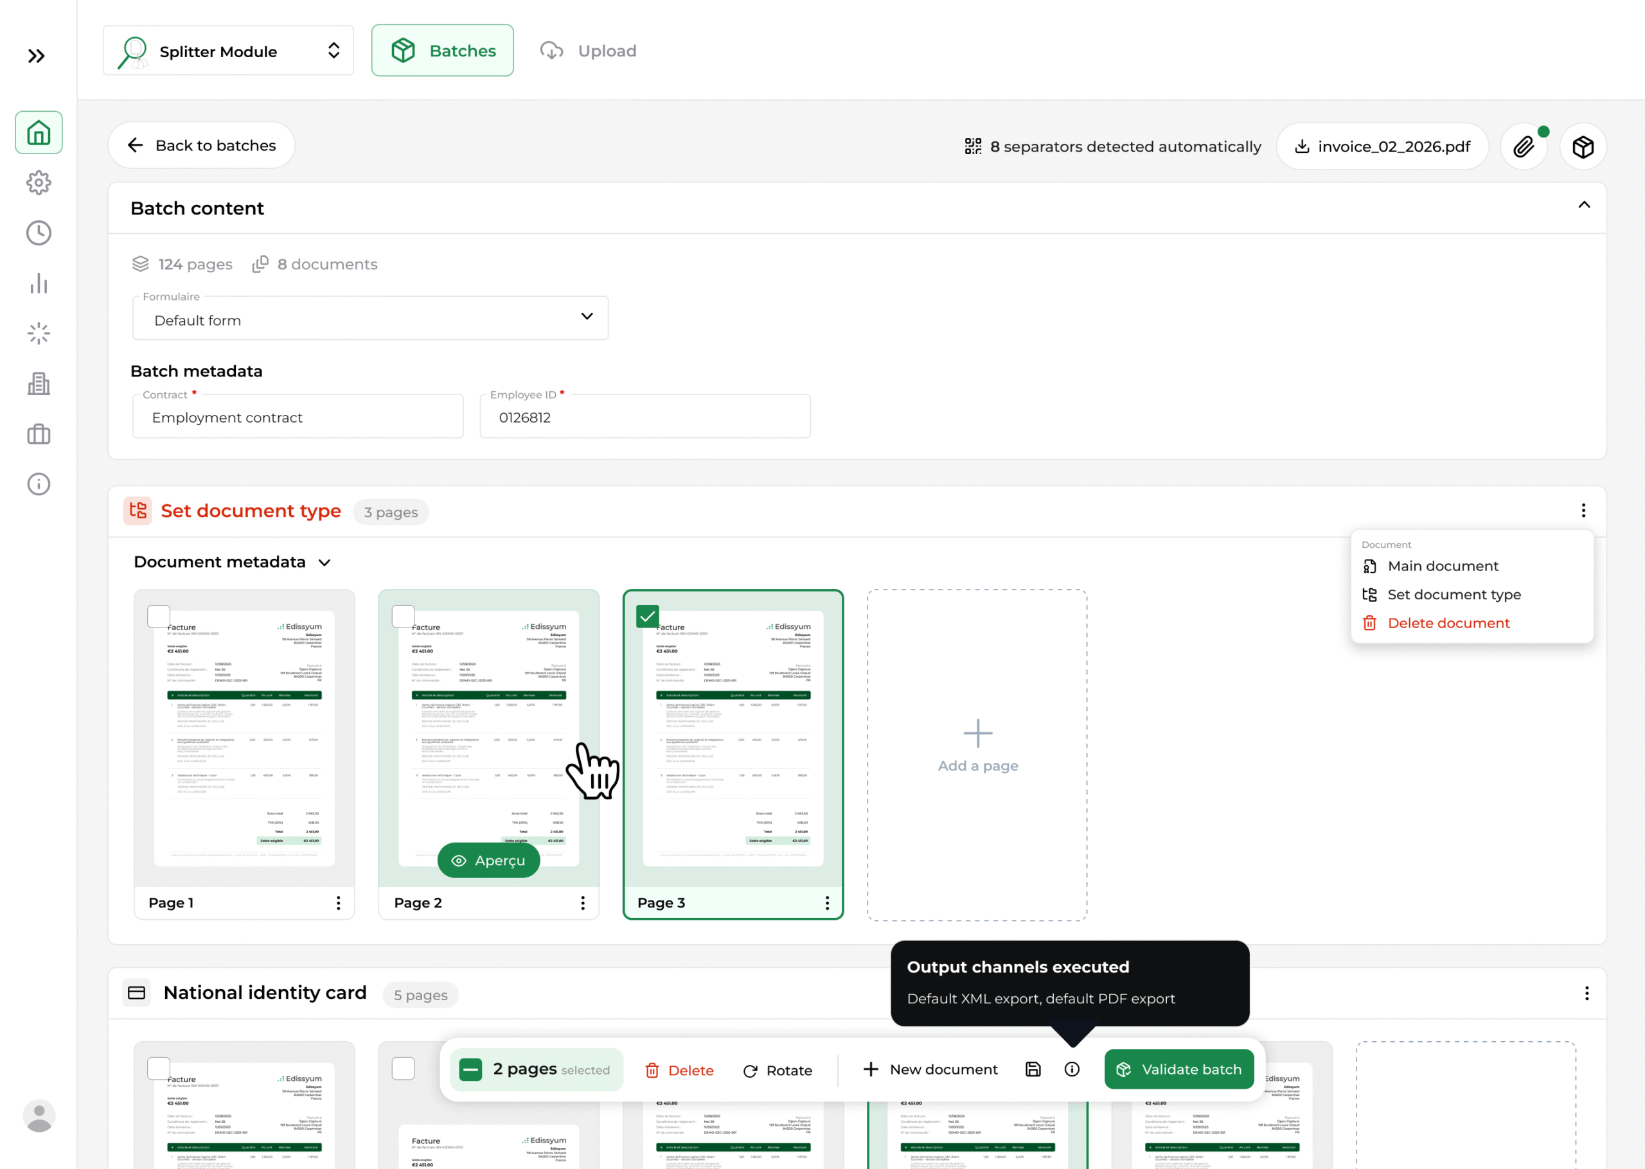Choose Delete document from the context menu
The height and width of the screenshot is (1169, 1645).
(1448, 622)
